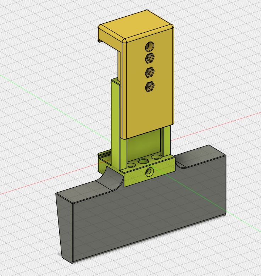Select the middle hex nut recess
Image resolution: width=261 pixels, height=276 pixels.
(150, 72)
